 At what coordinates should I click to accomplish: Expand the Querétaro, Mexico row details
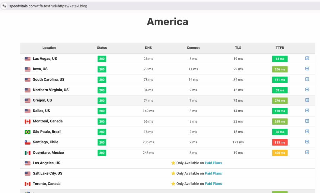click(x=307, y=152)
